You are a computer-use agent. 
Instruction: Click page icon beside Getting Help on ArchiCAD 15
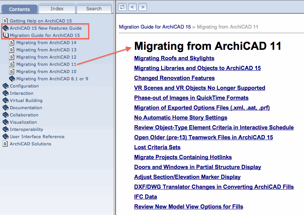(x=5, y=21)
